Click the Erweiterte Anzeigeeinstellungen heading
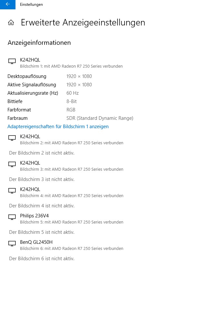213x314 pixels. [x=83, y=23]
